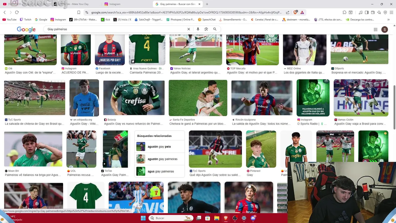The image size is (396, 223).
Task: Open the Photopea bookmark
Action: (181, 20)
